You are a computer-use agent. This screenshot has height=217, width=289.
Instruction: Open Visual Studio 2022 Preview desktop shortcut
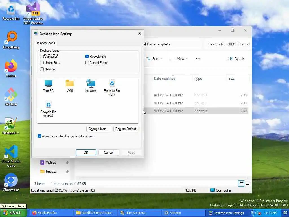coord(33,13)
